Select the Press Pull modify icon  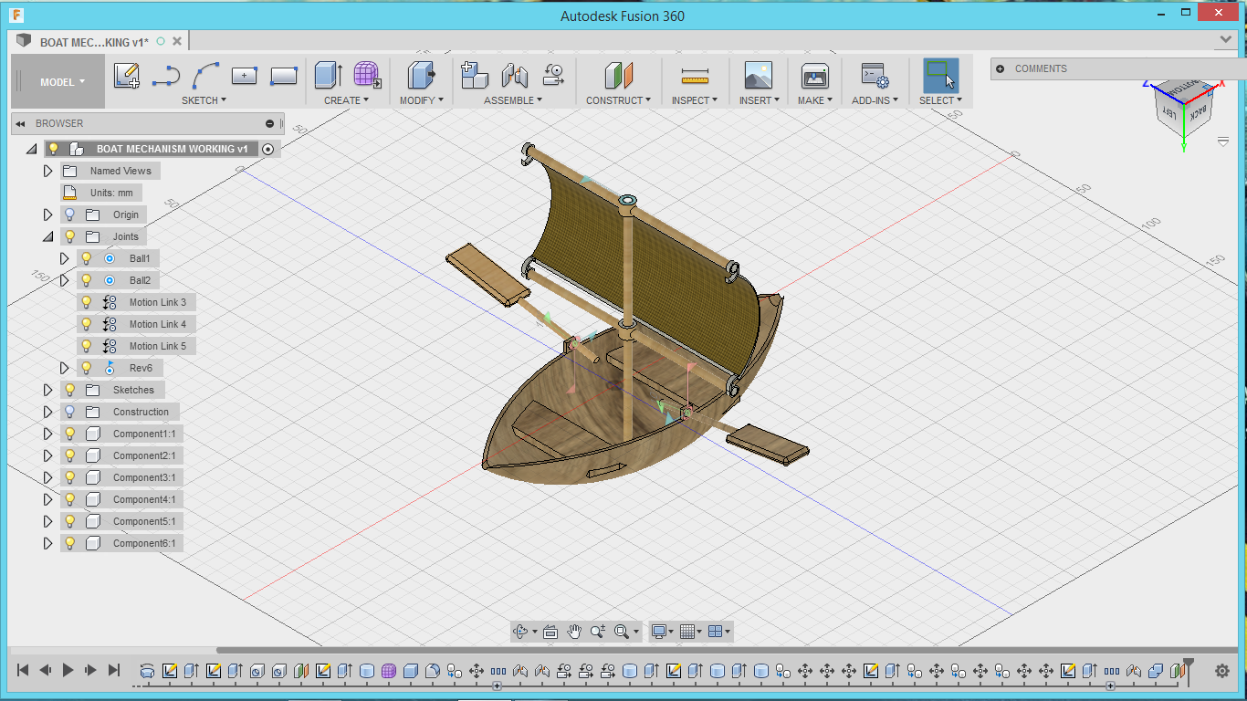pos(421,76)
